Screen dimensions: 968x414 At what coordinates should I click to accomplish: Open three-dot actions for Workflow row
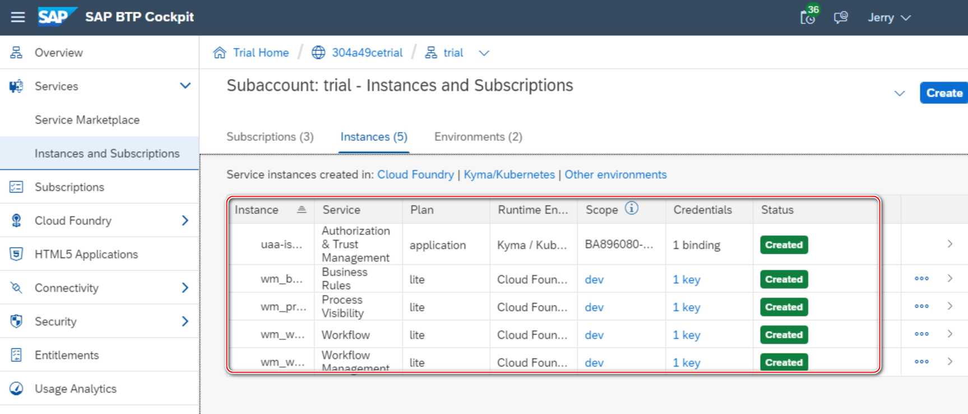pyautogui.click(x=921, y=334)
